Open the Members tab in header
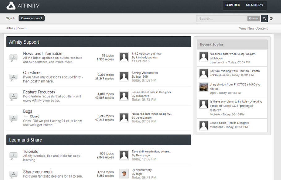 [254, 5]
